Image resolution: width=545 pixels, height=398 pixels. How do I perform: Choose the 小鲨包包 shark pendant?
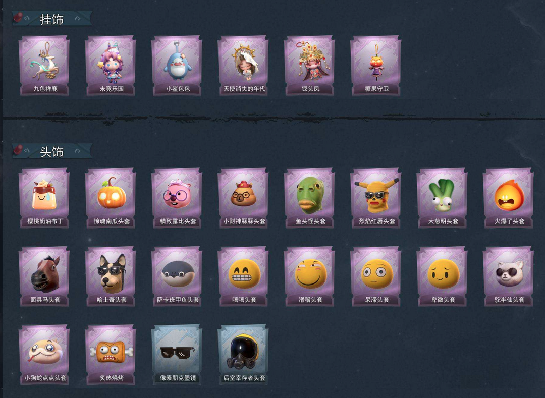177,65
